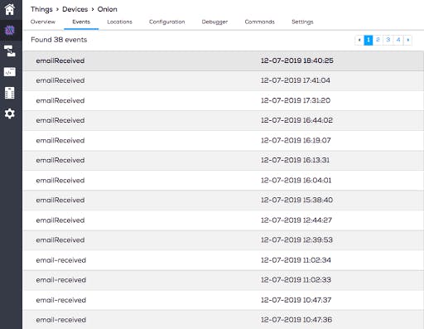This screenshot has width=424, height=329.
Task: Switch to the Locations tab
Action: pos(120,22)
